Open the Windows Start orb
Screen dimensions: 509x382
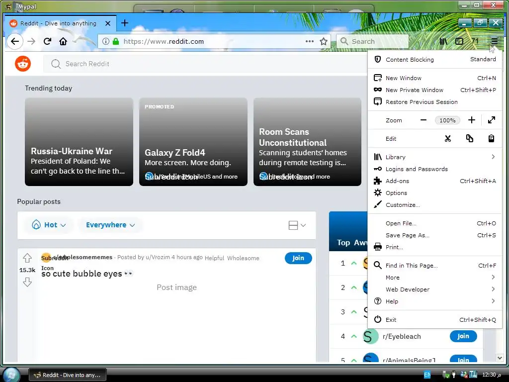(x=11, y=375)
